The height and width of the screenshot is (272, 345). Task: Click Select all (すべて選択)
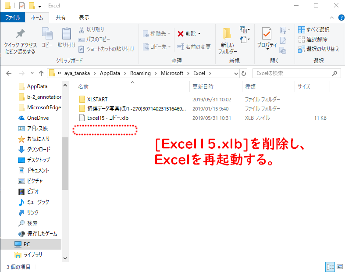click(314, 30)
